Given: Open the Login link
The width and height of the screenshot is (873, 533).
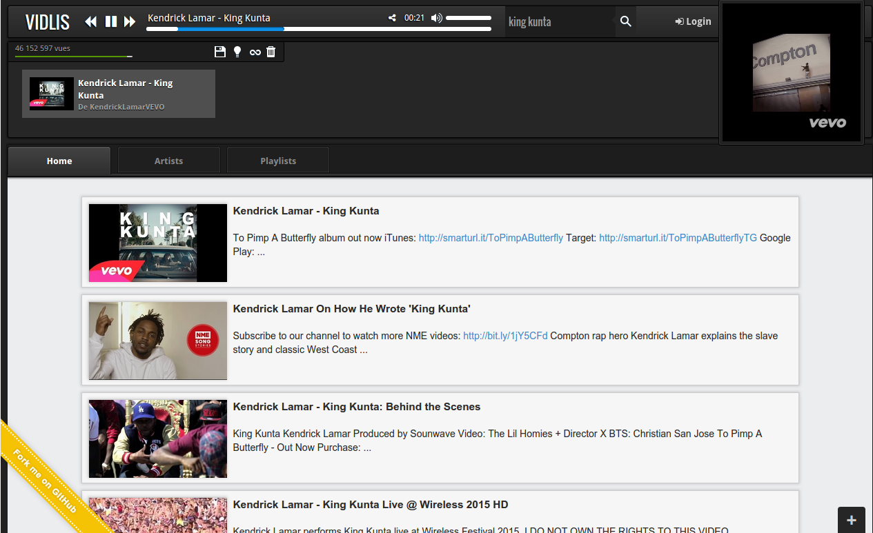Looking at the screenshot, I should coord(693,21).
